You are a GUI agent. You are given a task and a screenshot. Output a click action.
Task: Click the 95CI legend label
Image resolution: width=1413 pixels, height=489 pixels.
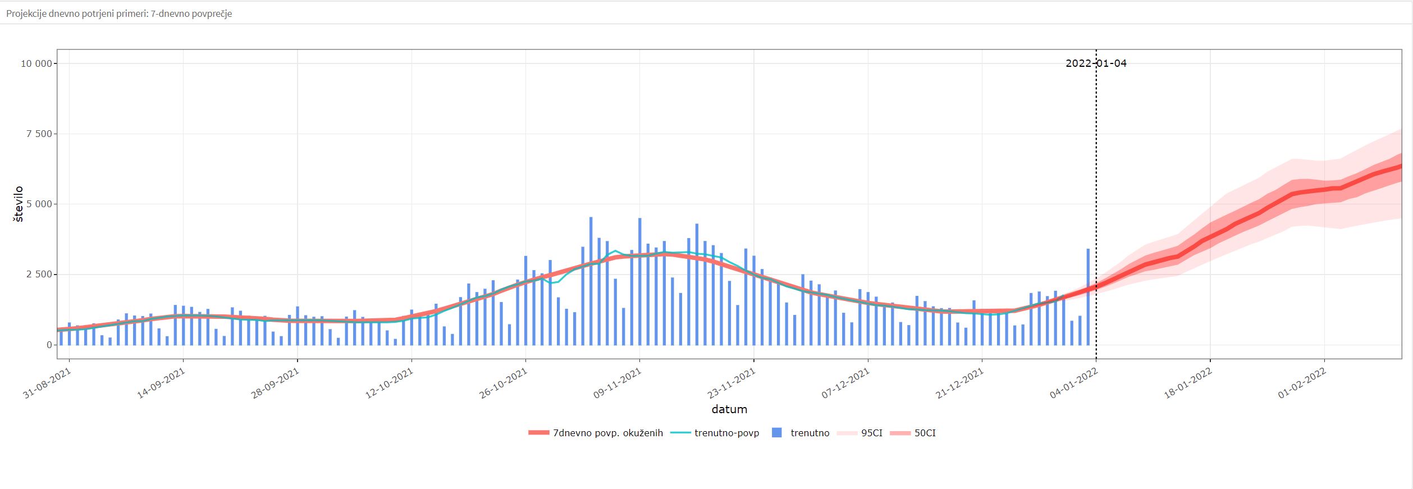pyautogui.click(x=871, y=433)
